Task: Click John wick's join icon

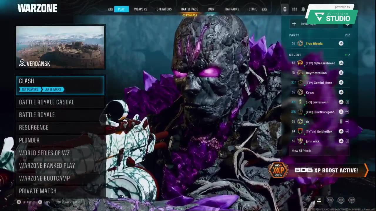Action: click(347, 141)
